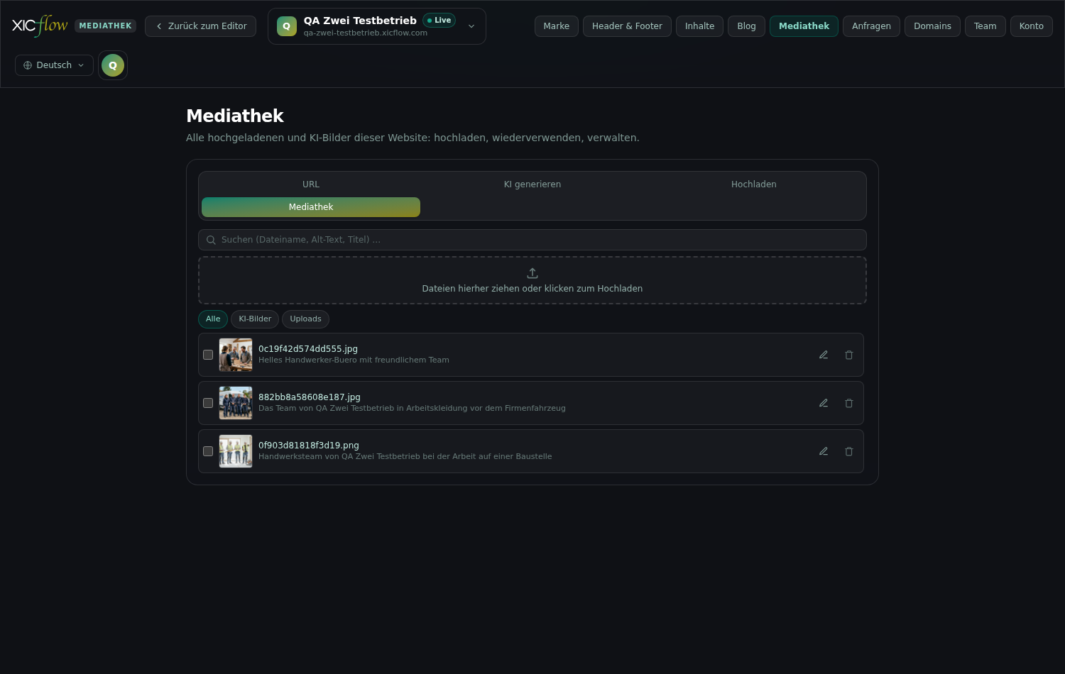The image size is (1065, 674).
Task: Click Zurück zum Editor button
Action: [201, 26]
